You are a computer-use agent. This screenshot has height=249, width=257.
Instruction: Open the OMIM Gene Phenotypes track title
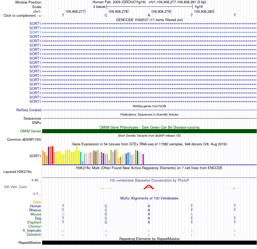click(149, 127)
